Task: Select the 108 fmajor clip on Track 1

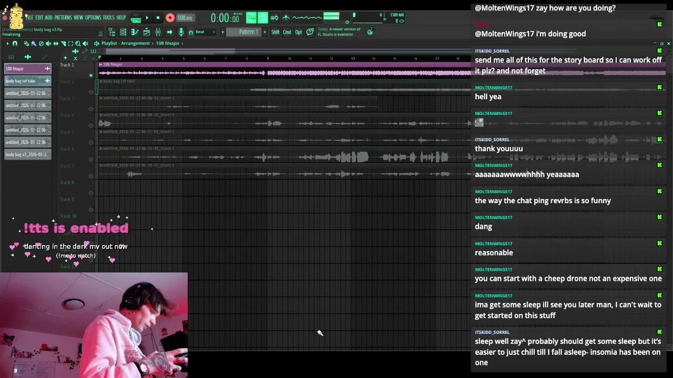Action: (x=381, y=70)
